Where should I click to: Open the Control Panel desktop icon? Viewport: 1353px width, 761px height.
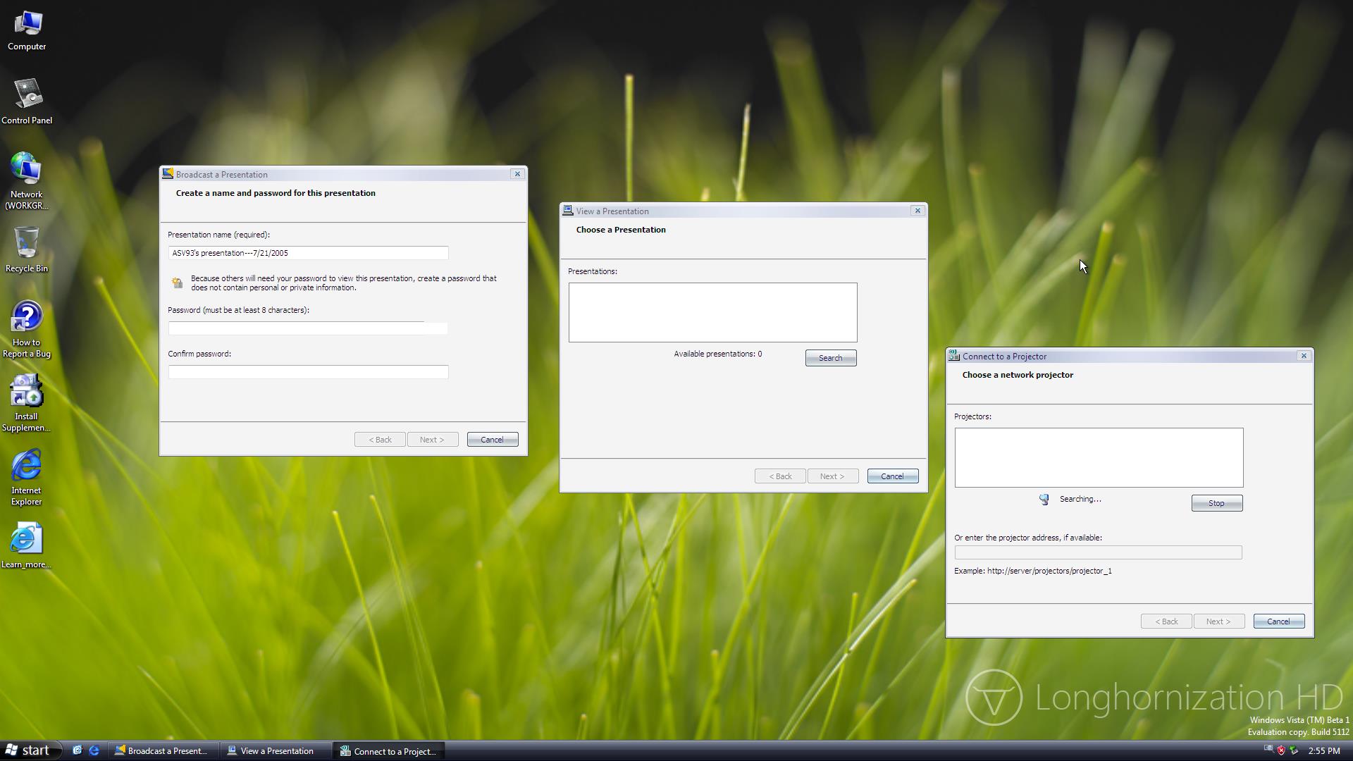tap(27, 101)
